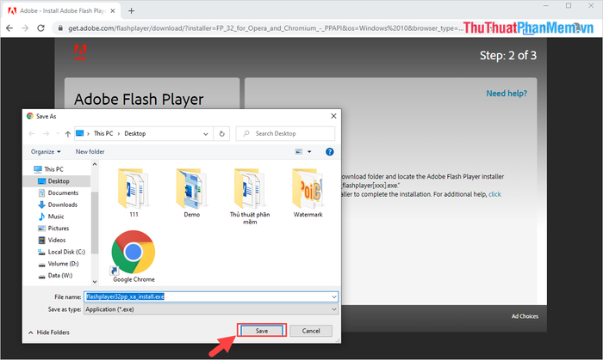Open Videos in the navigation pane
The image size is (603, 360).
click(x=53, y=240)
